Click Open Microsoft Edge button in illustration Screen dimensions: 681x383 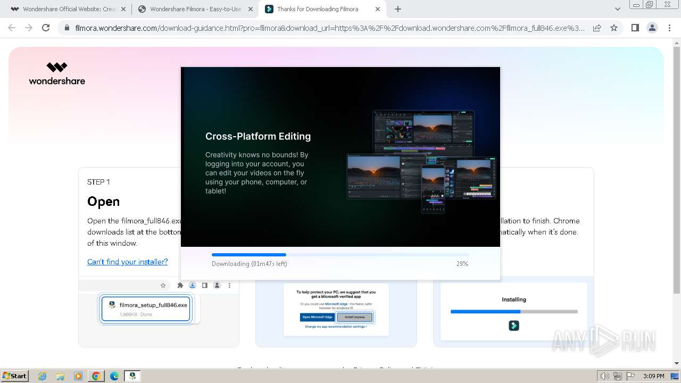tap(317, 317)
